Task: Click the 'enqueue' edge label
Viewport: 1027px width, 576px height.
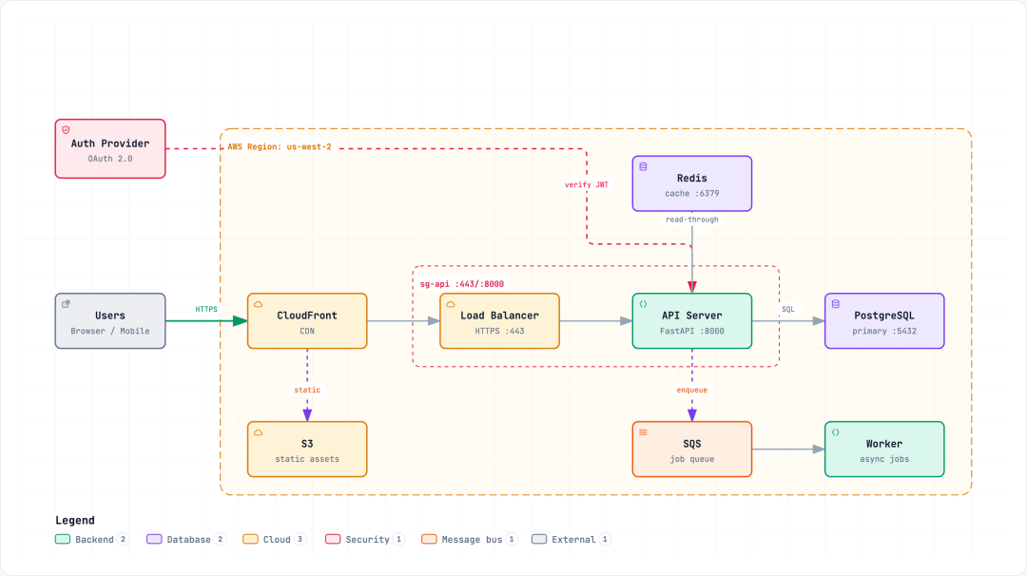Action: [x=692, y=390]
